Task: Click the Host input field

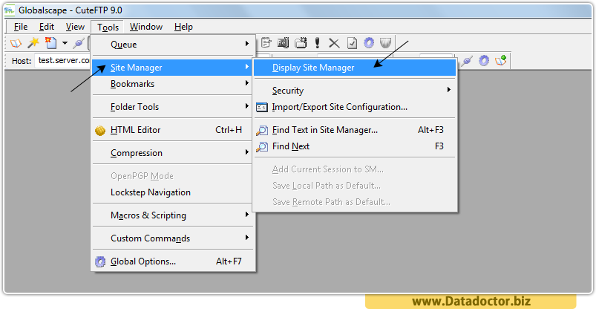Action: 63,60
